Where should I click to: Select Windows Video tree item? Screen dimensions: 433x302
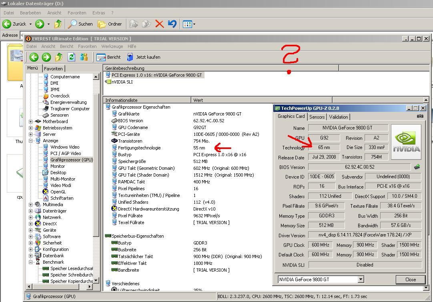(x=65, y=147)
